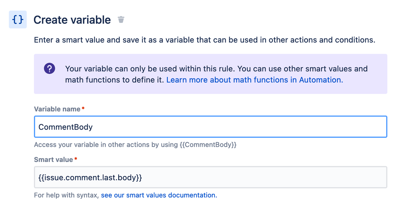
Task: Open the smart values documentation link
Action: pos(159,195)
